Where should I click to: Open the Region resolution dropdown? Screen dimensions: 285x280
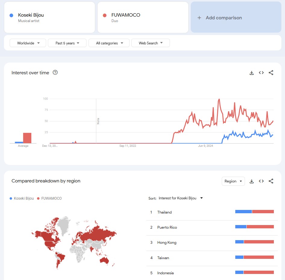[233, 181]
